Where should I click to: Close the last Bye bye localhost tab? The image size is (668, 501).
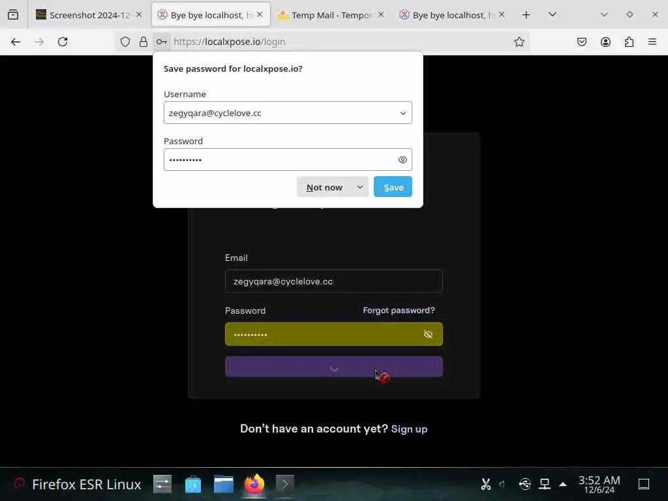pyautogui.click(x=502, y=14)
